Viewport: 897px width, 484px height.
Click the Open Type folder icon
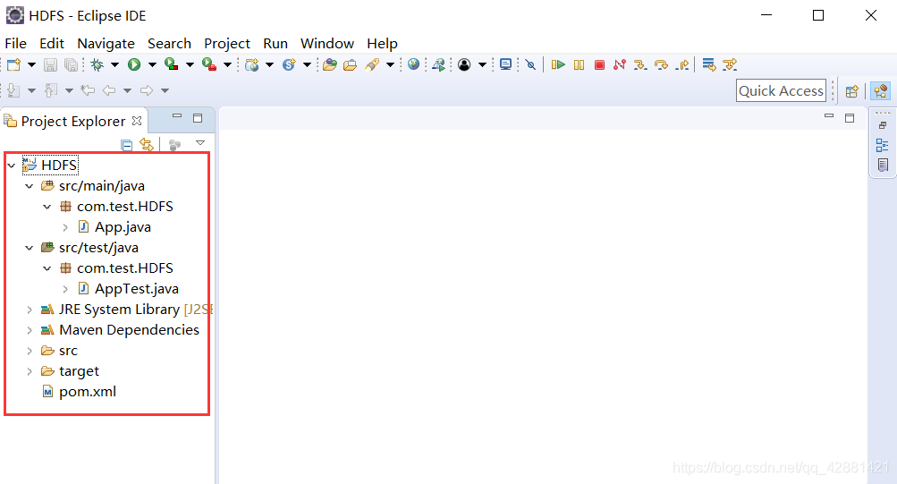click(329, 64)
